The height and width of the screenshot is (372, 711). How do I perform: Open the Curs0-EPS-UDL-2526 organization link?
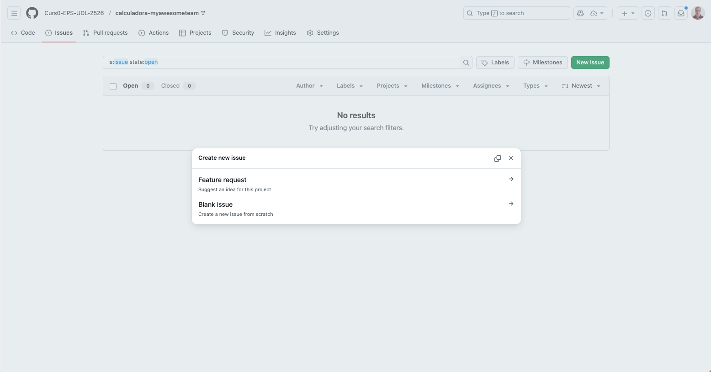[74, 13]
